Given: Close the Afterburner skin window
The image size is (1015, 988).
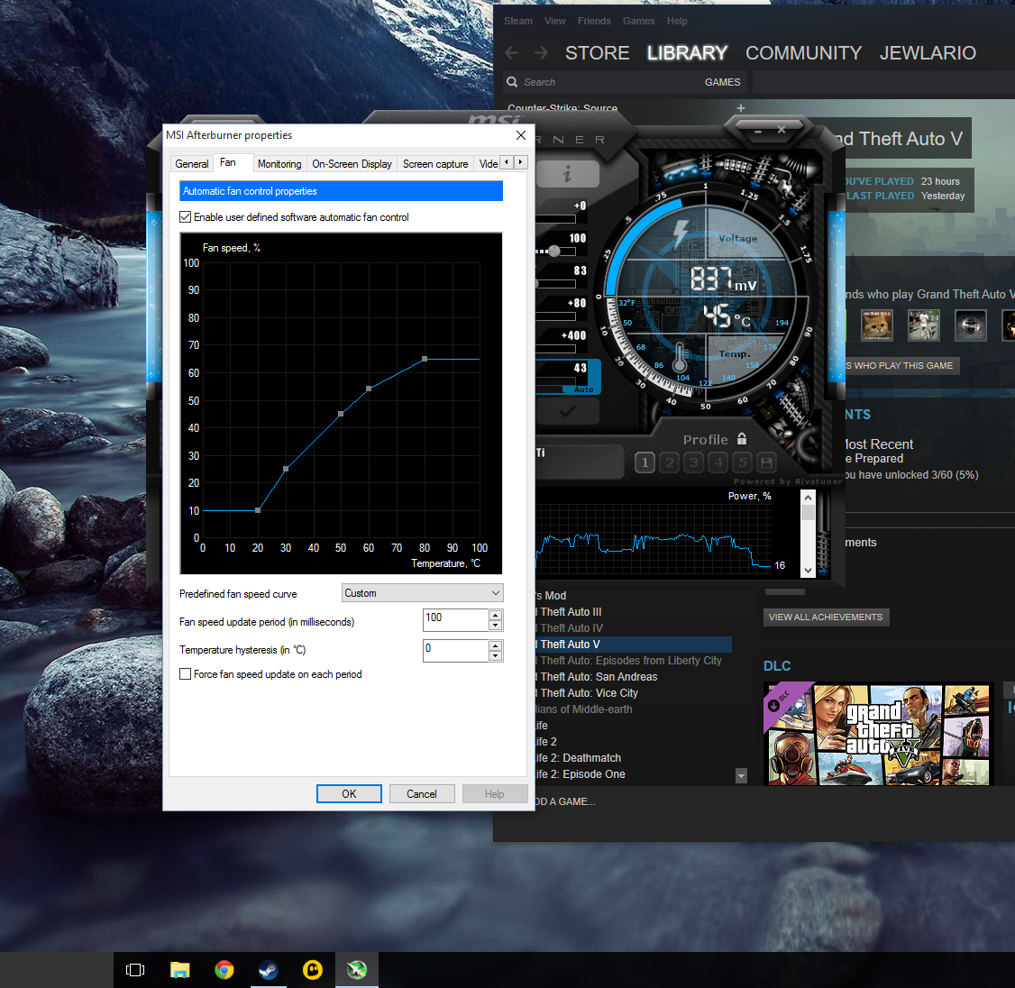Looking at the screenshot, I should coord(782,130).
